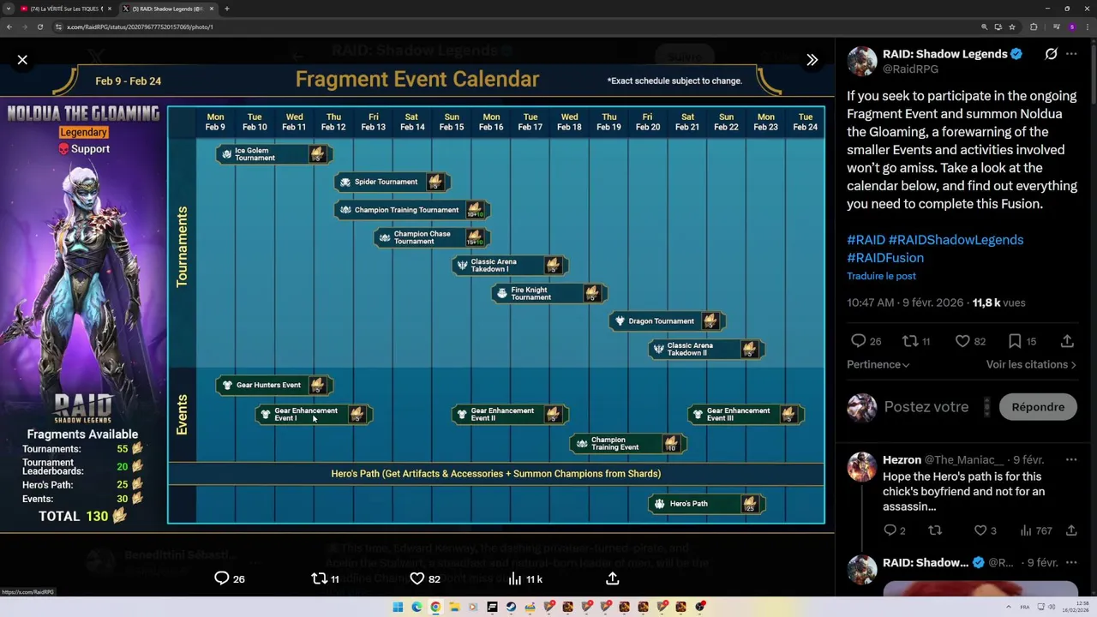Click the Dragon Tournament bar
The image size is (1097, 617).
[x=668, y=321]
